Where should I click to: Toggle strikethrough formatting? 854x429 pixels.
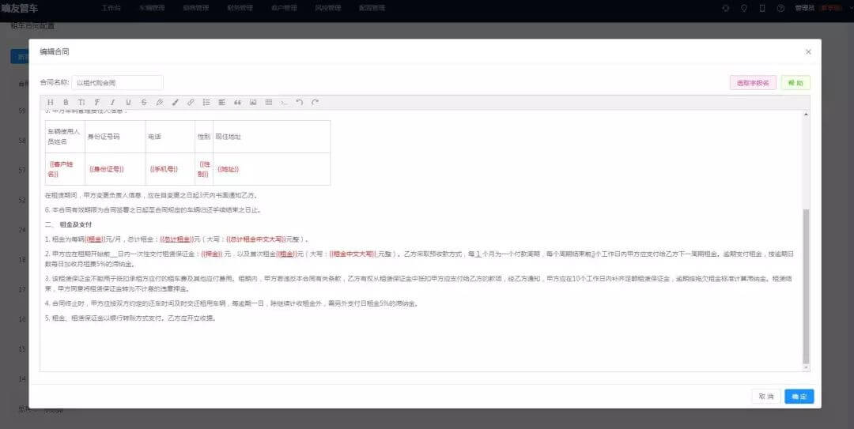point(144,102)
